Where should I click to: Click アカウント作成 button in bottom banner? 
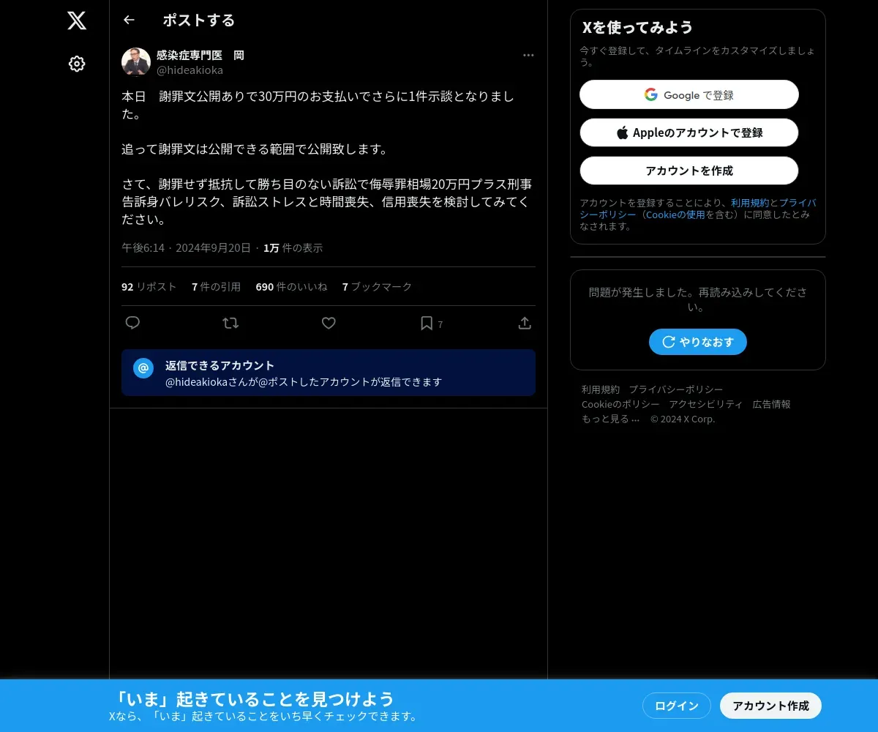[771, 706]
